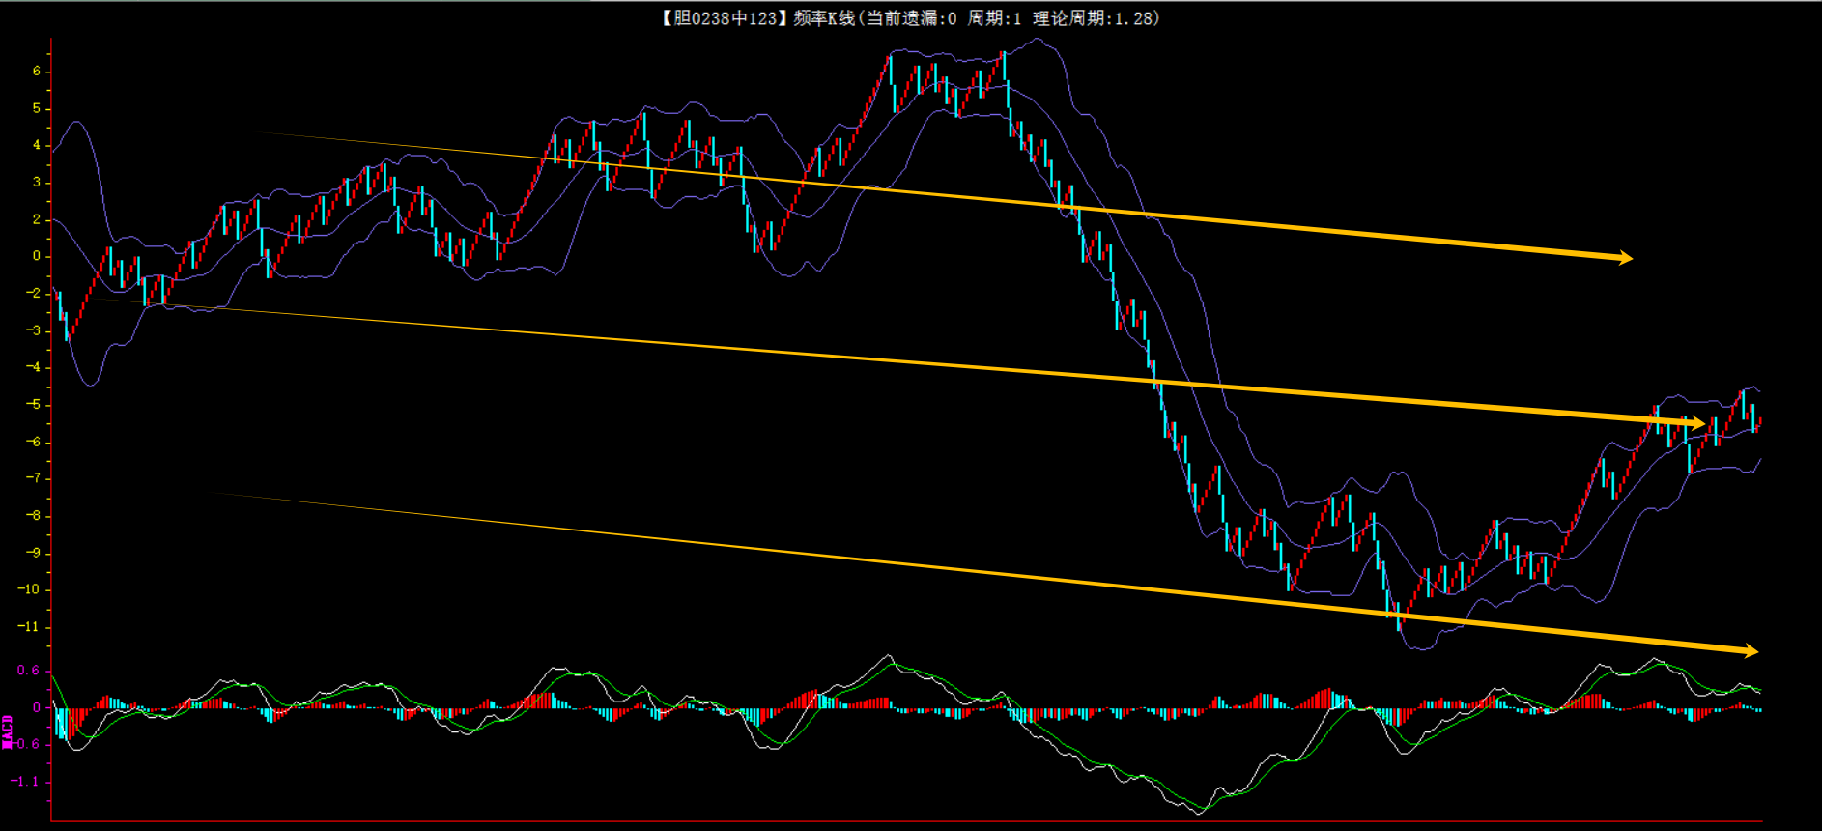
Task: Click price axis label -11
Action: [x=29, y=627]
